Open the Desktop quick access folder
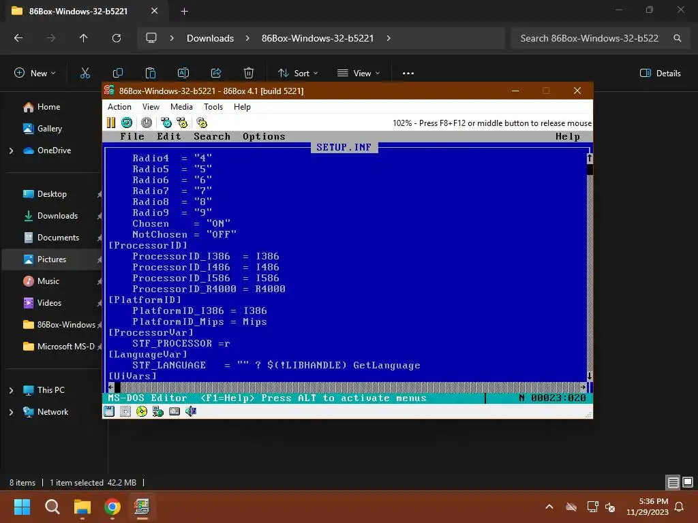Viewport: 698px width, 523px height. (x=51, y=194)
